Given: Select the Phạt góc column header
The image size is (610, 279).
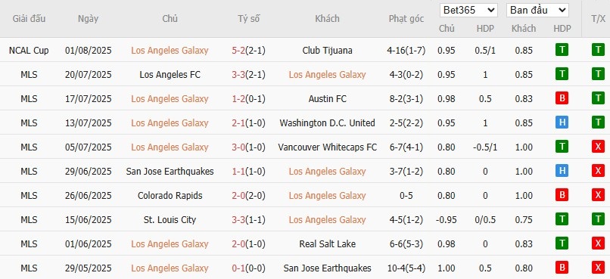Looking at the screenshot, I should [406, 19].
